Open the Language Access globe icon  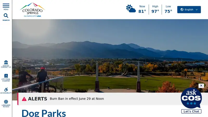[6, 102]
